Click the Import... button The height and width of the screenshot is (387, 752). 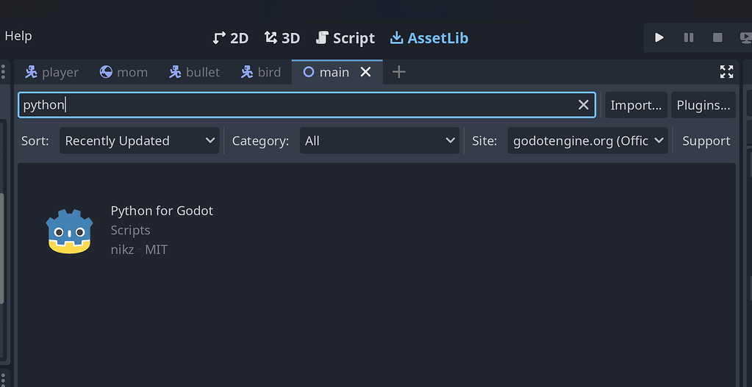coord(636,105)
